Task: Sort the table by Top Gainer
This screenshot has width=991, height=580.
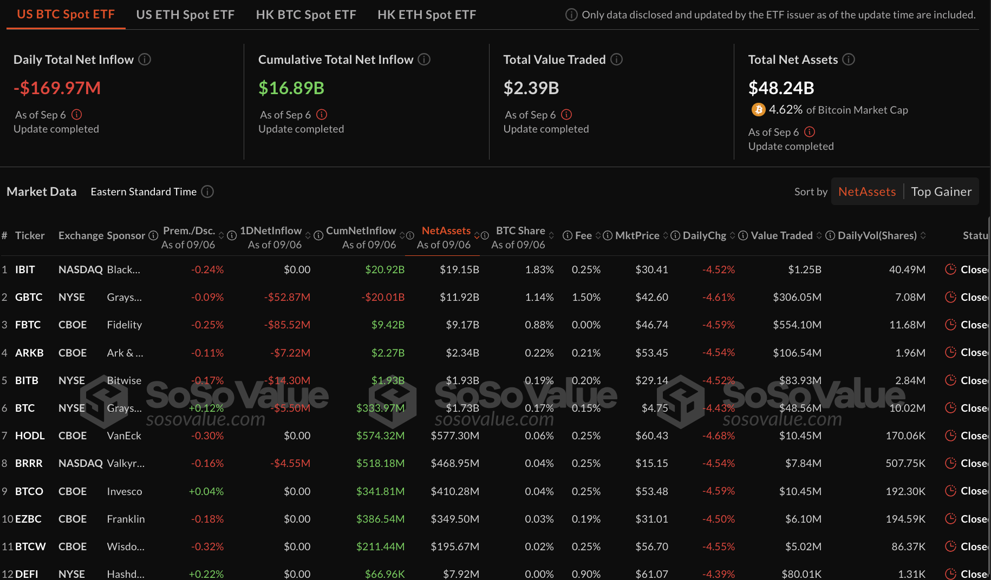Action: tap(941, 192)
